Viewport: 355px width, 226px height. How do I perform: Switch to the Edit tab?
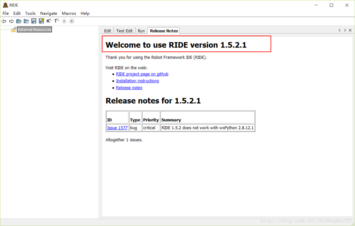(x=108, y=31)
